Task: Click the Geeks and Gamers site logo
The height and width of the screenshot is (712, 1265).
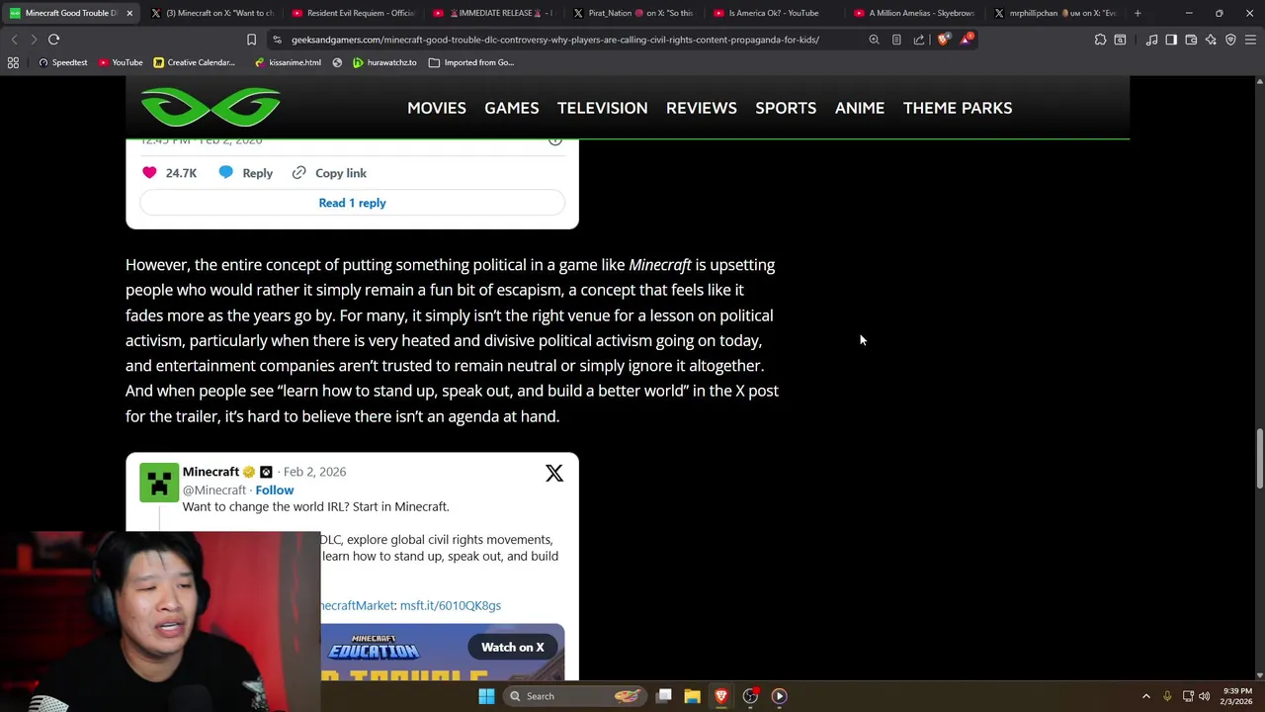Action: (x=211, y=107)
